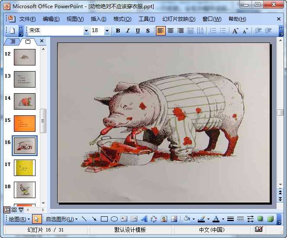Click the font size field showing 18
This screenshot has width=287, height=238.
coord(97,30)
